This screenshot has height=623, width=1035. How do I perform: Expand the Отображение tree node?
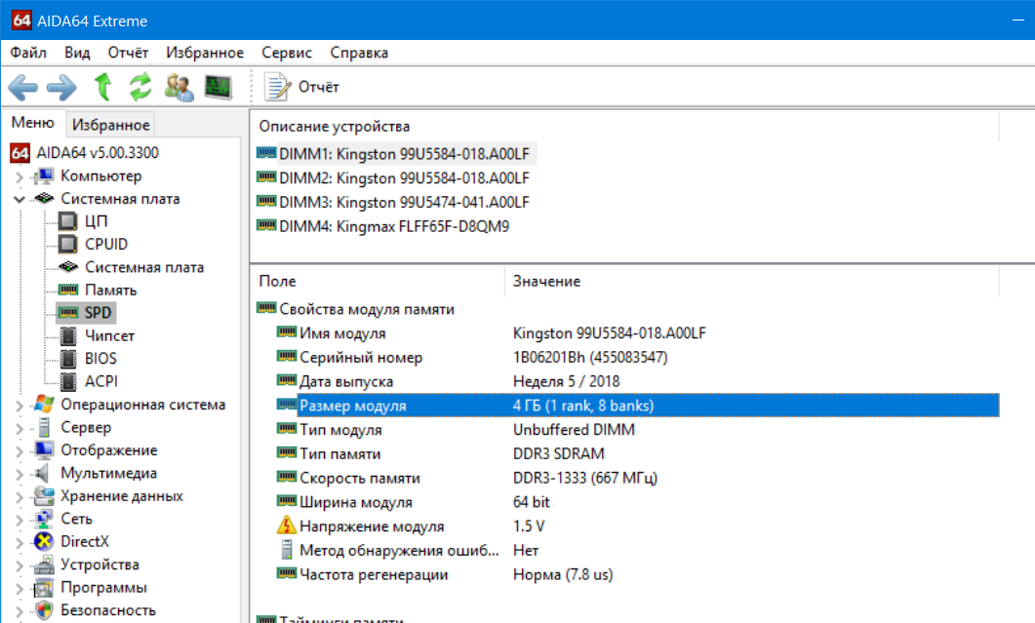click(x=20, y=450)
